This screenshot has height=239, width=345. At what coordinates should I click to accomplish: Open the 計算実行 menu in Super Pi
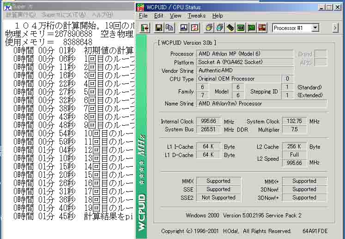[21, 15]
